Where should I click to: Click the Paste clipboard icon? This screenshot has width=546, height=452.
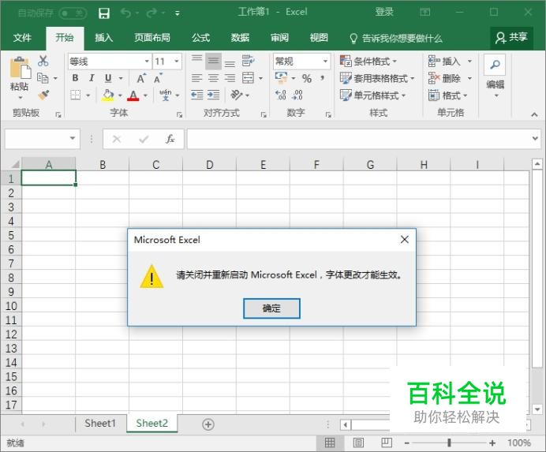(20, 69)
